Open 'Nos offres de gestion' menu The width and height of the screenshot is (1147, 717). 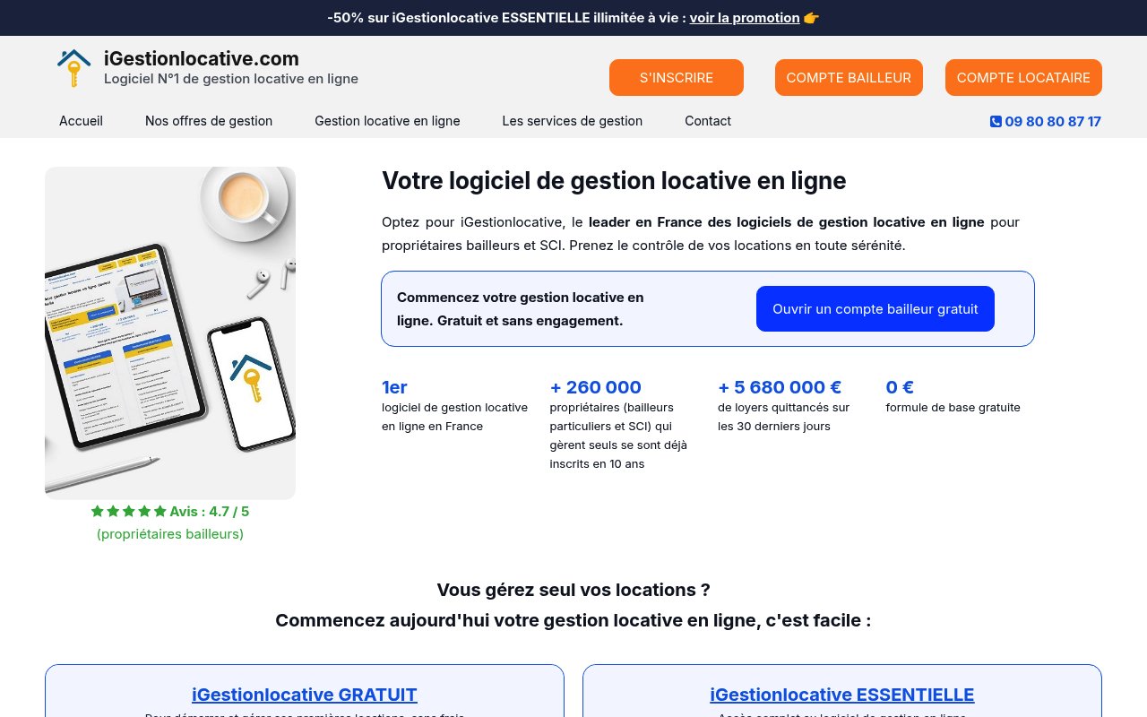point(209,121)
